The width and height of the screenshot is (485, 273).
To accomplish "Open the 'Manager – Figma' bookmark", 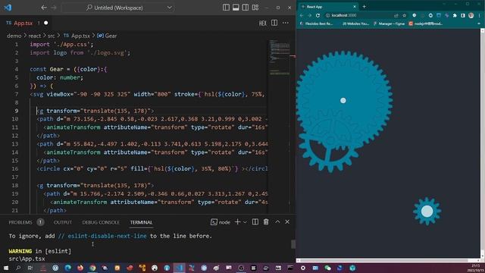I will point(389,24).
